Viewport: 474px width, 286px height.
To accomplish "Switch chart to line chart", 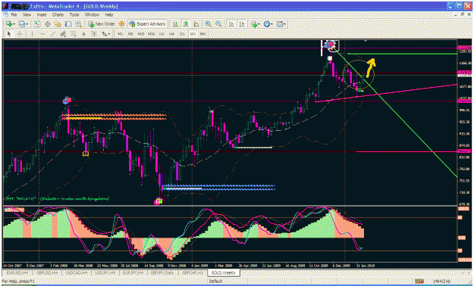I will click(x=196, y=24).
